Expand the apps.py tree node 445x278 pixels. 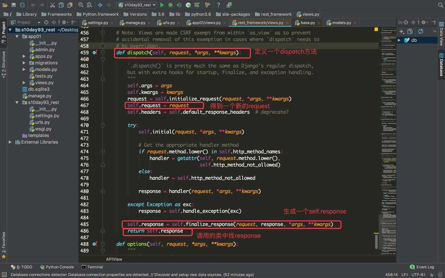pyautogui.click(x=24, y=56)
